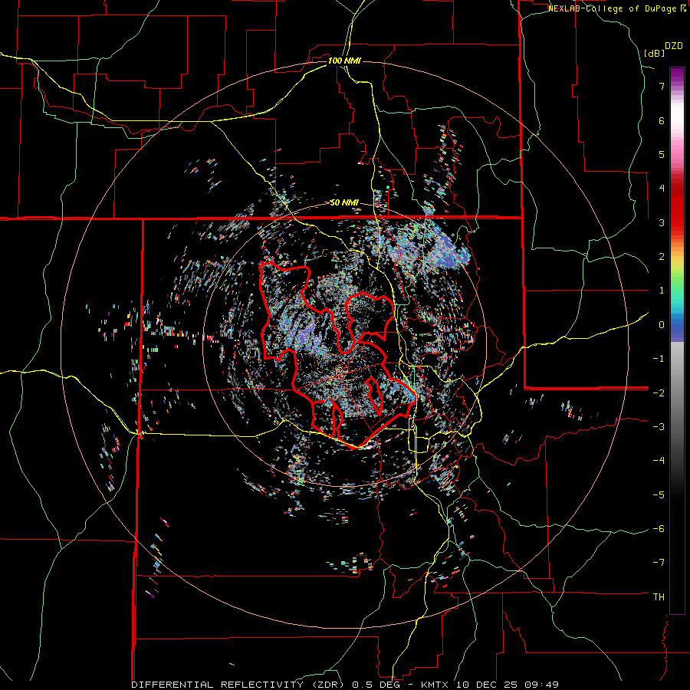Click the -7 value on the color scale

point(659,563)
